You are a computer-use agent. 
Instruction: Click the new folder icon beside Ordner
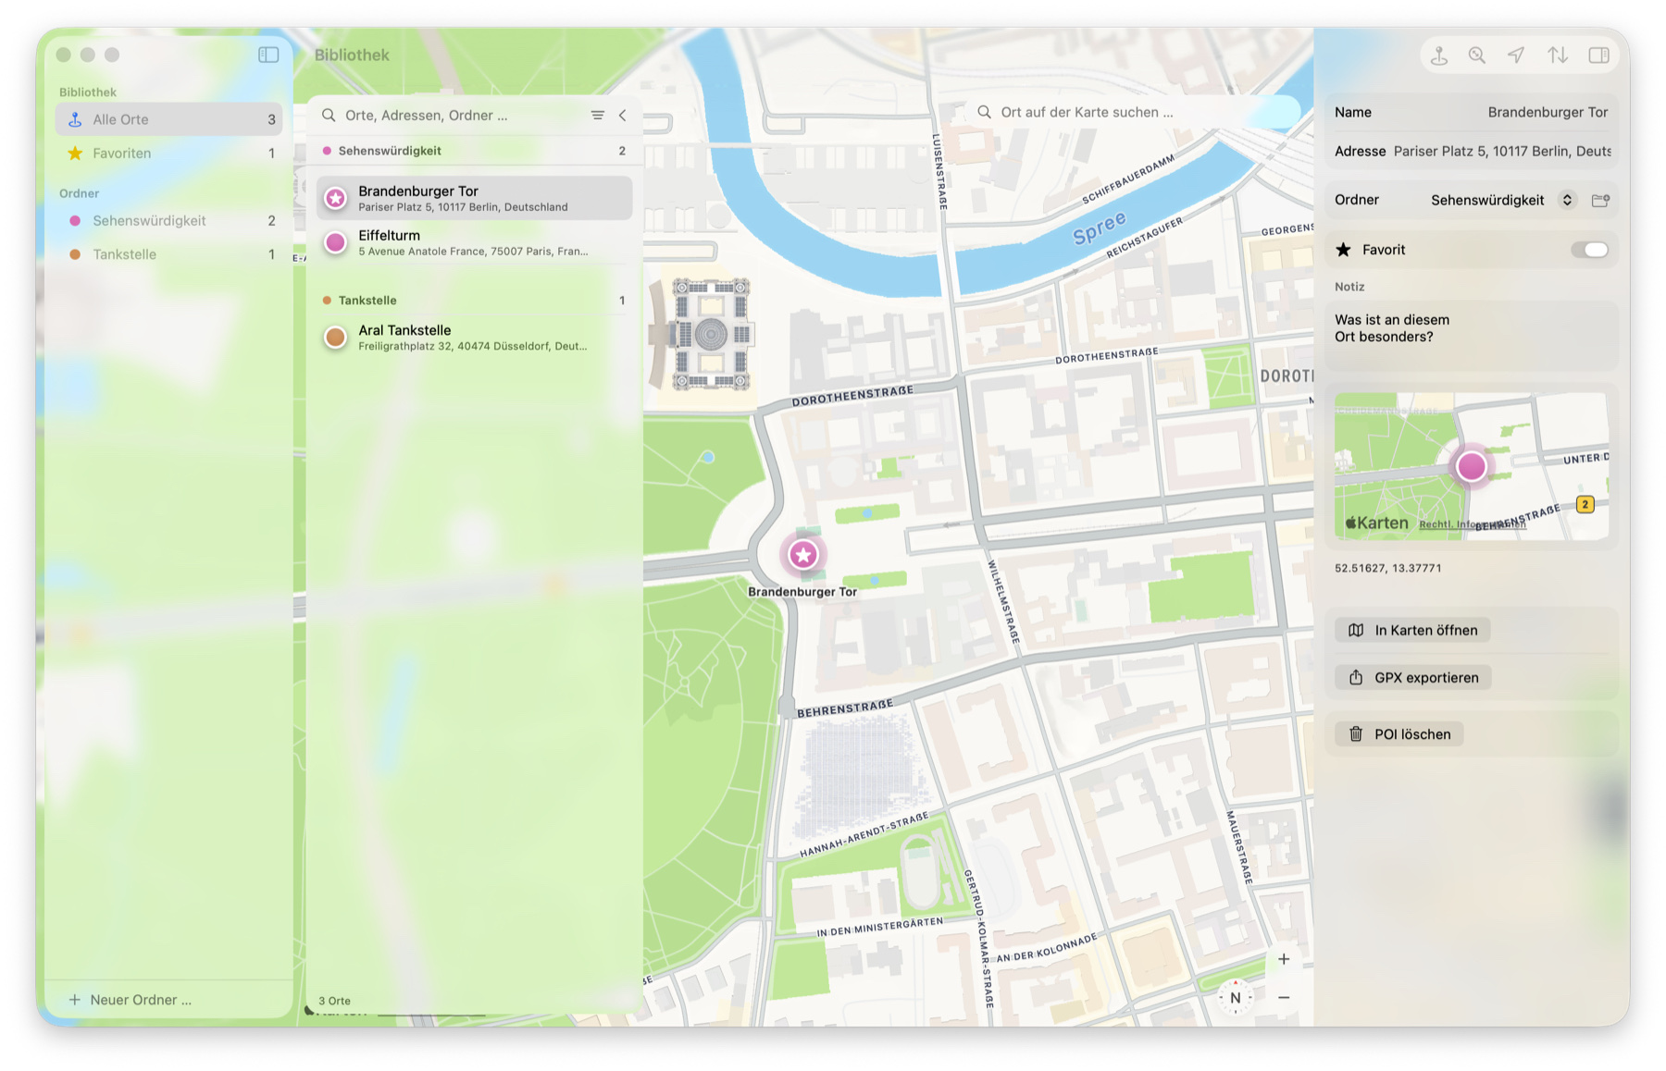[1600, 200]
